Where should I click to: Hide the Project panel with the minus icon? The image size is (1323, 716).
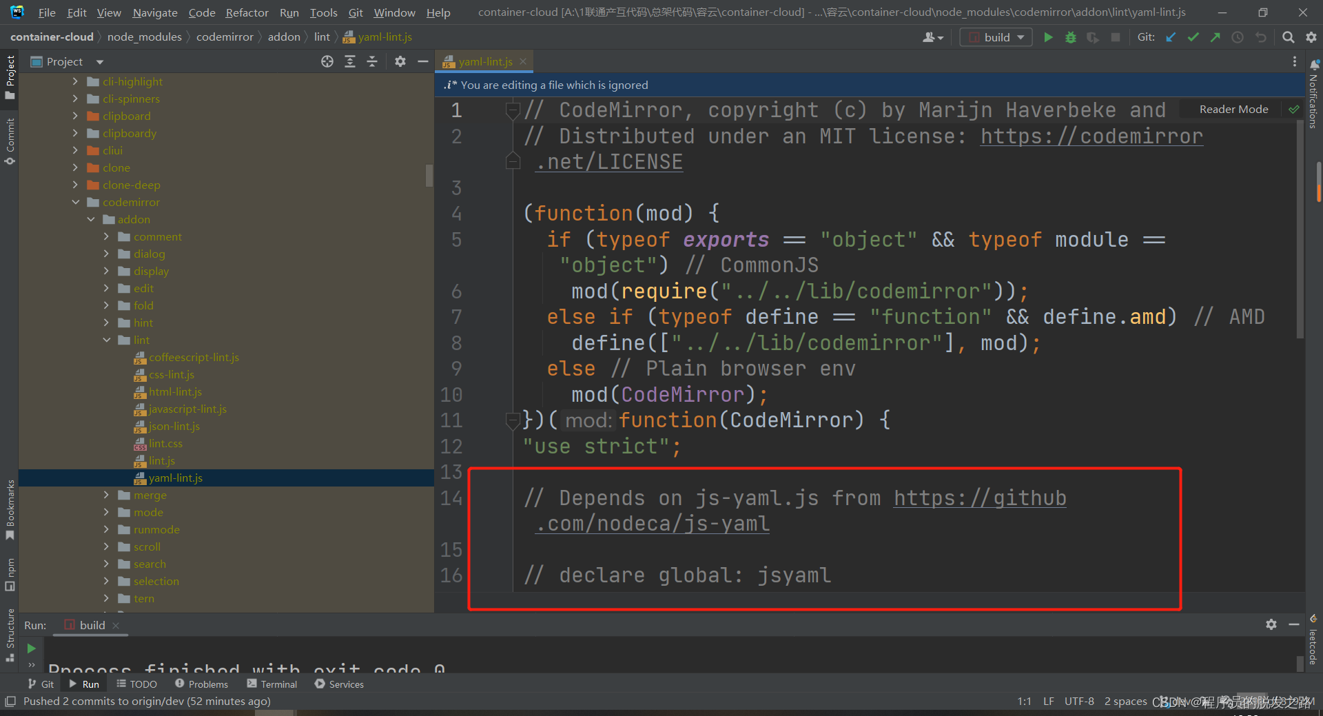click(x=423, y=61)
